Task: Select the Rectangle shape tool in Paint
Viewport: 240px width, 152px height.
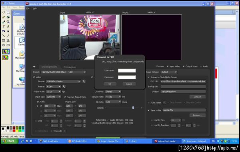Action: 4,41
